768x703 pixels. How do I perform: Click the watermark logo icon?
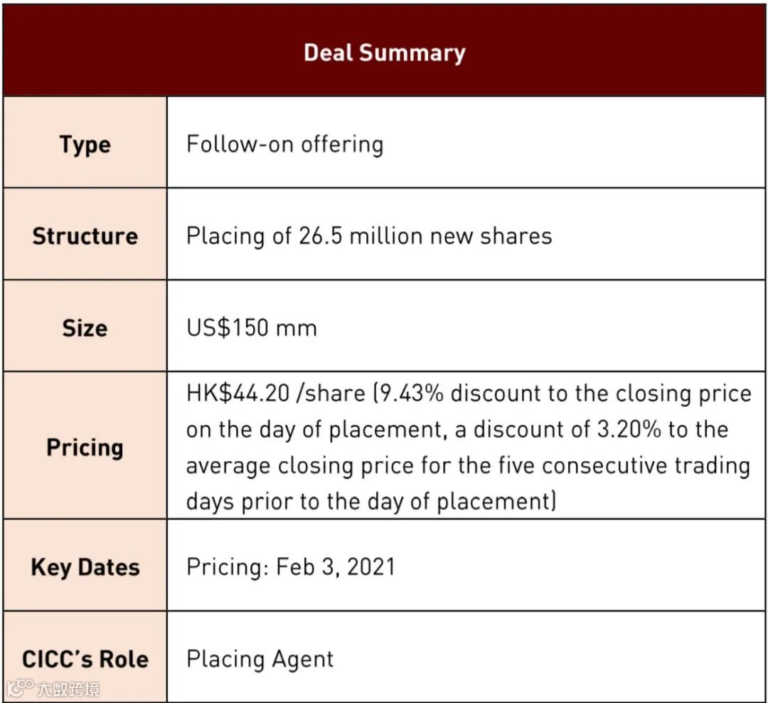pos(19,688)
